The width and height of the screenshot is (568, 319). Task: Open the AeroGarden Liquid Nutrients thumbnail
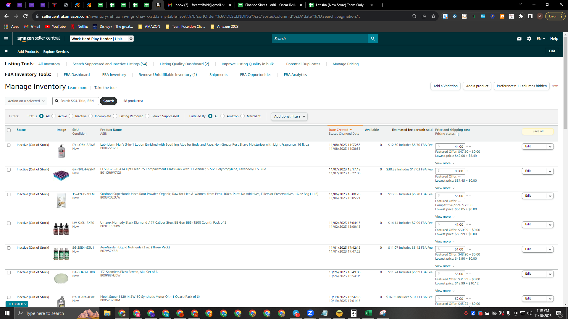coord(61,254)
